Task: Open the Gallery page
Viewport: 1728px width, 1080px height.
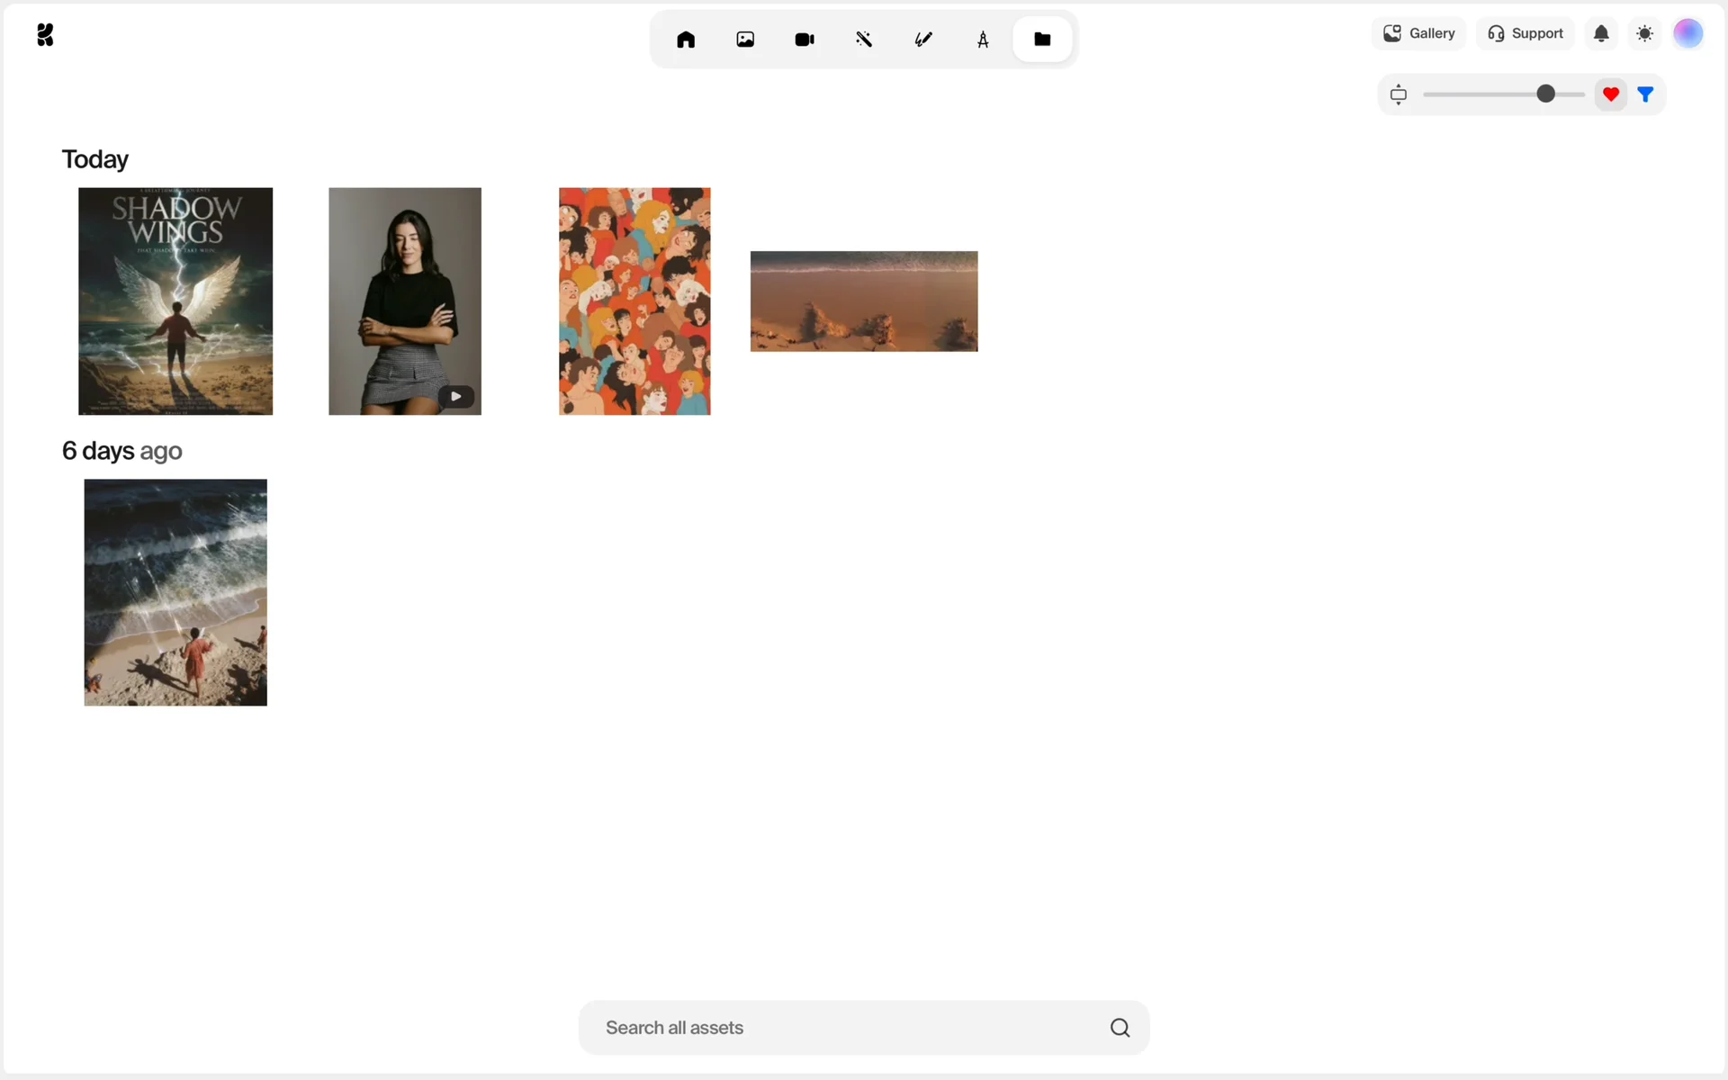Action: (1419, 34)
